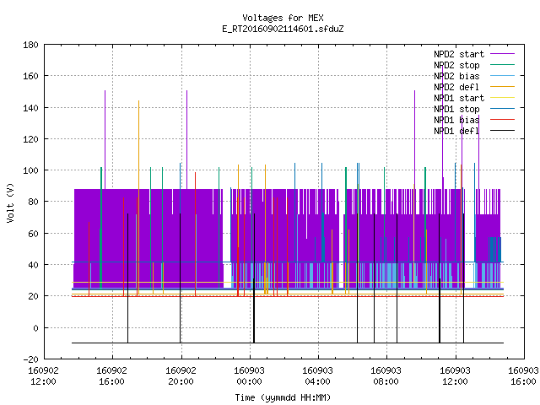Click the NPD1 bias legend label
The width and height of the screenshot is (540, 405).
(x=456, y=120)
